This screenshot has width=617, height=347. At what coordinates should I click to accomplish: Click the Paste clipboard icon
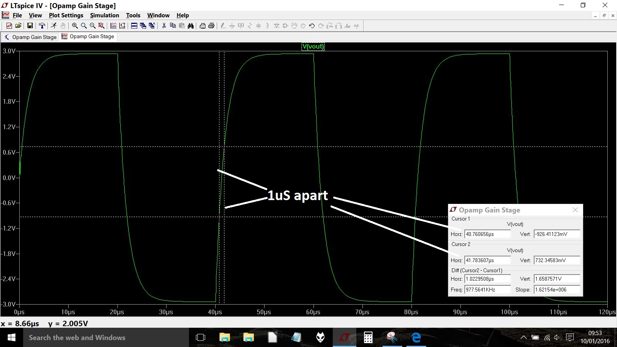pos(182,26)
